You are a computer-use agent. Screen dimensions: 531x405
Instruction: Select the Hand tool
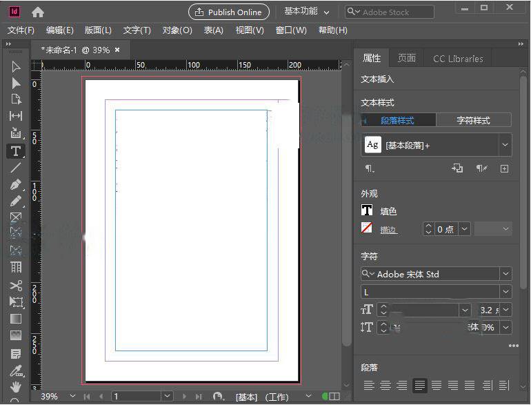click(16, 387)
